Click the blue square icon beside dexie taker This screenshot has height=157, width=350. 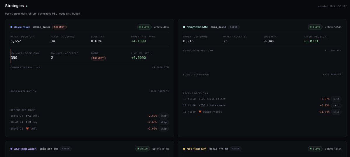point(11,27)
